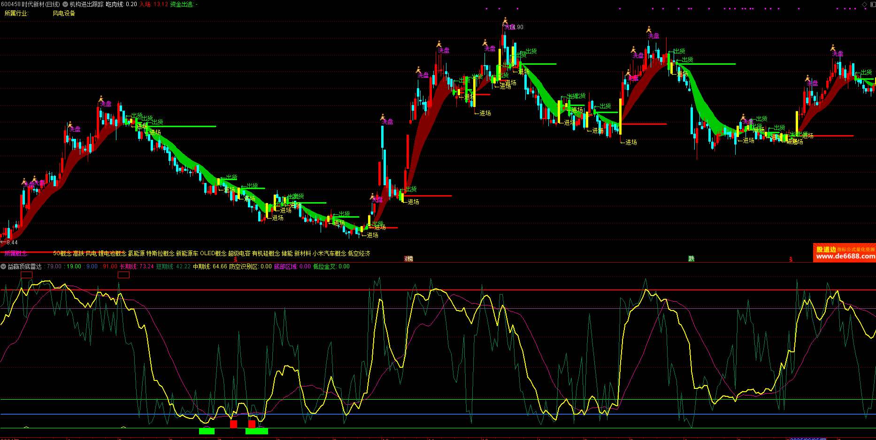Open the 股道边 de6688.com watermark banner
Image resolution: width=876 pixels, height=440 pixels.
point(845,253)
